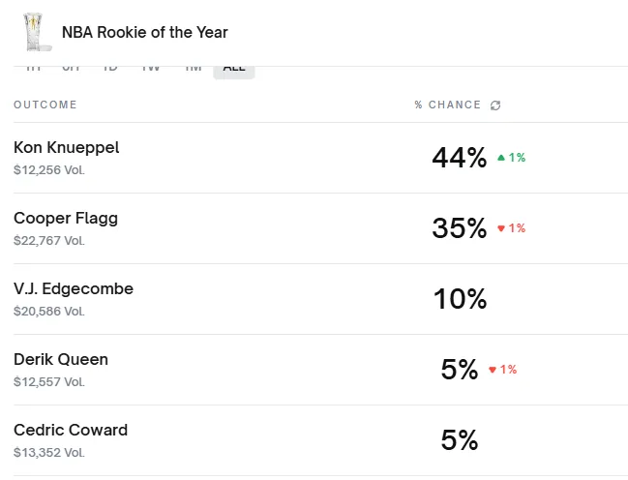Choose the V.J. Edgecombe outcome
This screenshot has height=480, width=628.
coord(74,288)
